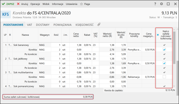Open the Widok menu

(x=46, y=4)
